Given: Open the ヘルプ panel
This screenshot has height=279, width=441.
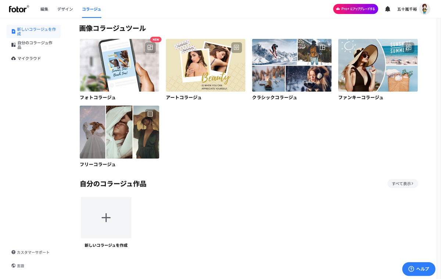Looking at the screenshot, I should click(x=419, y=269).
